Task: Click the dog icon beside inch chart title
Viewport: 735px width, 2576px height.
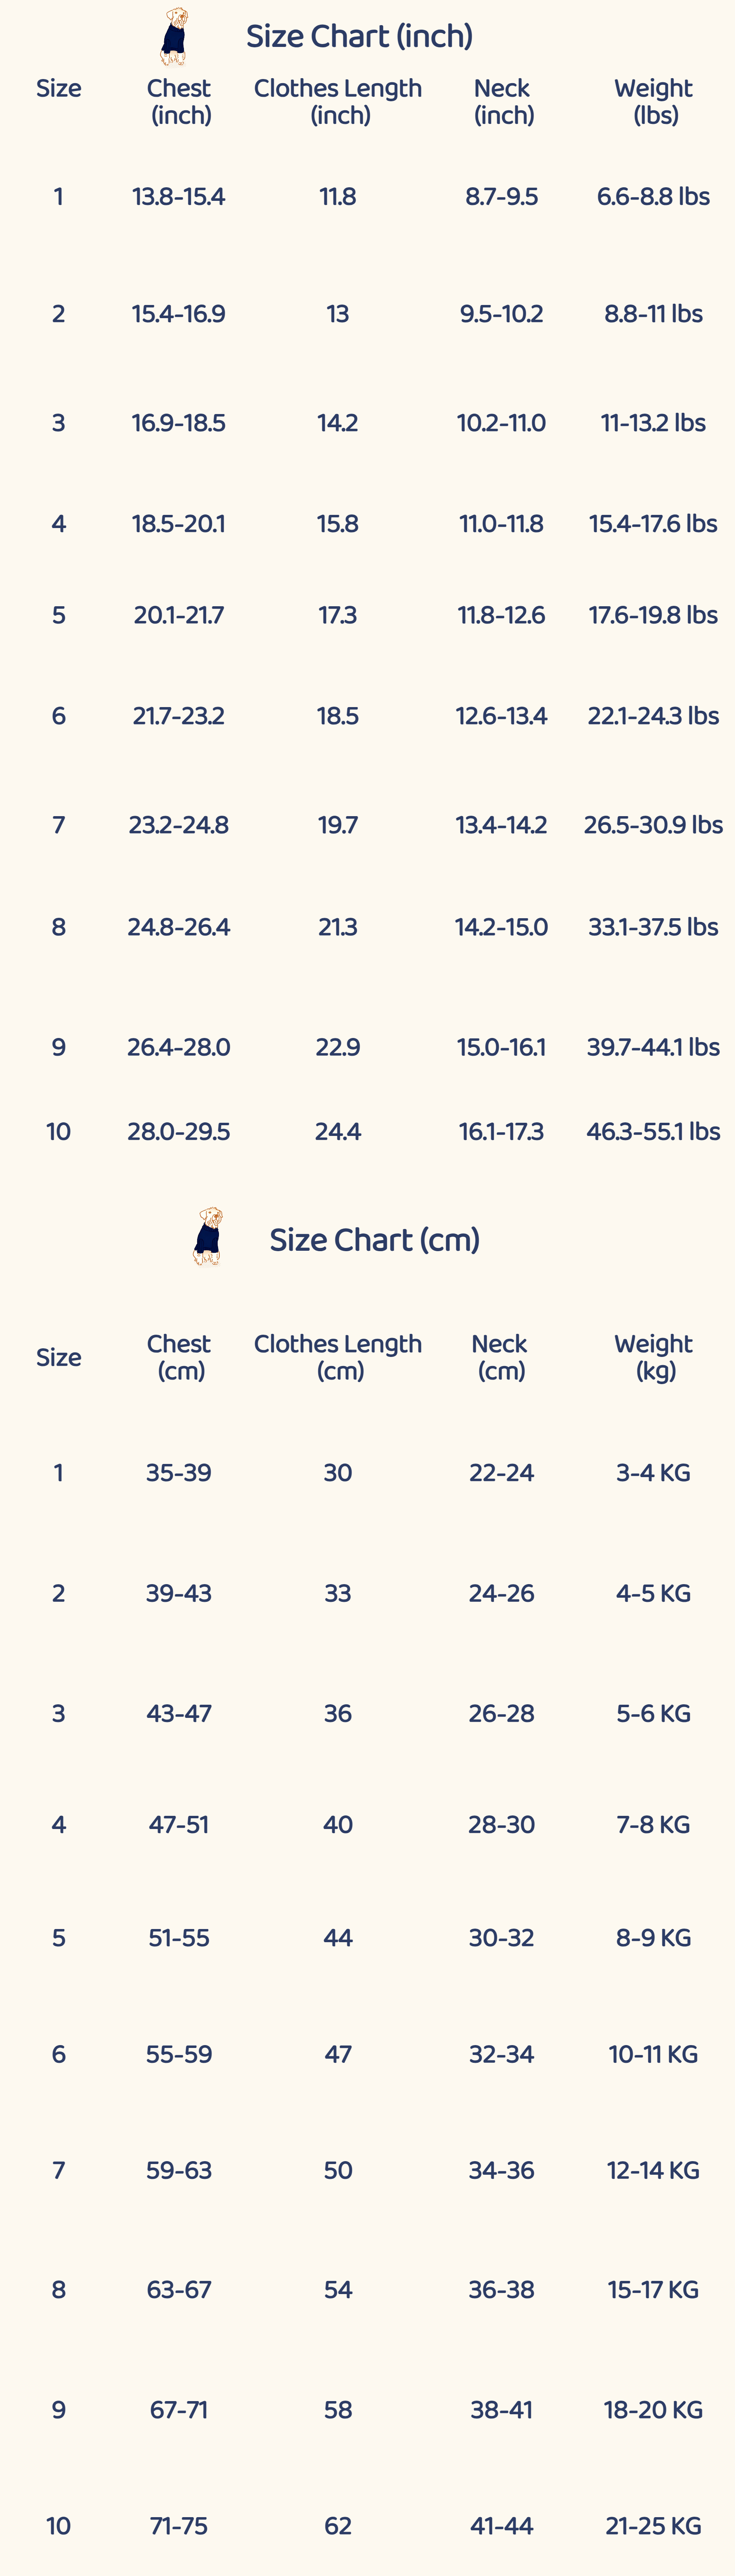Action: coord(174,37)
